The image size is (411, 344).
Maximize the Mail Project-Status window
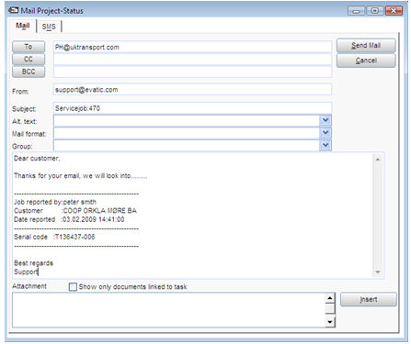[374, 11]
